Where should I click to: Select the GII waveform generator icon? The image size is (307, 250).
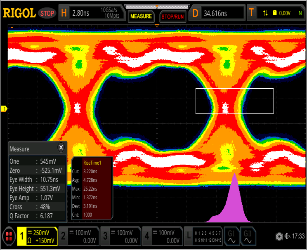pyautogui.click(x=248, y=236)
